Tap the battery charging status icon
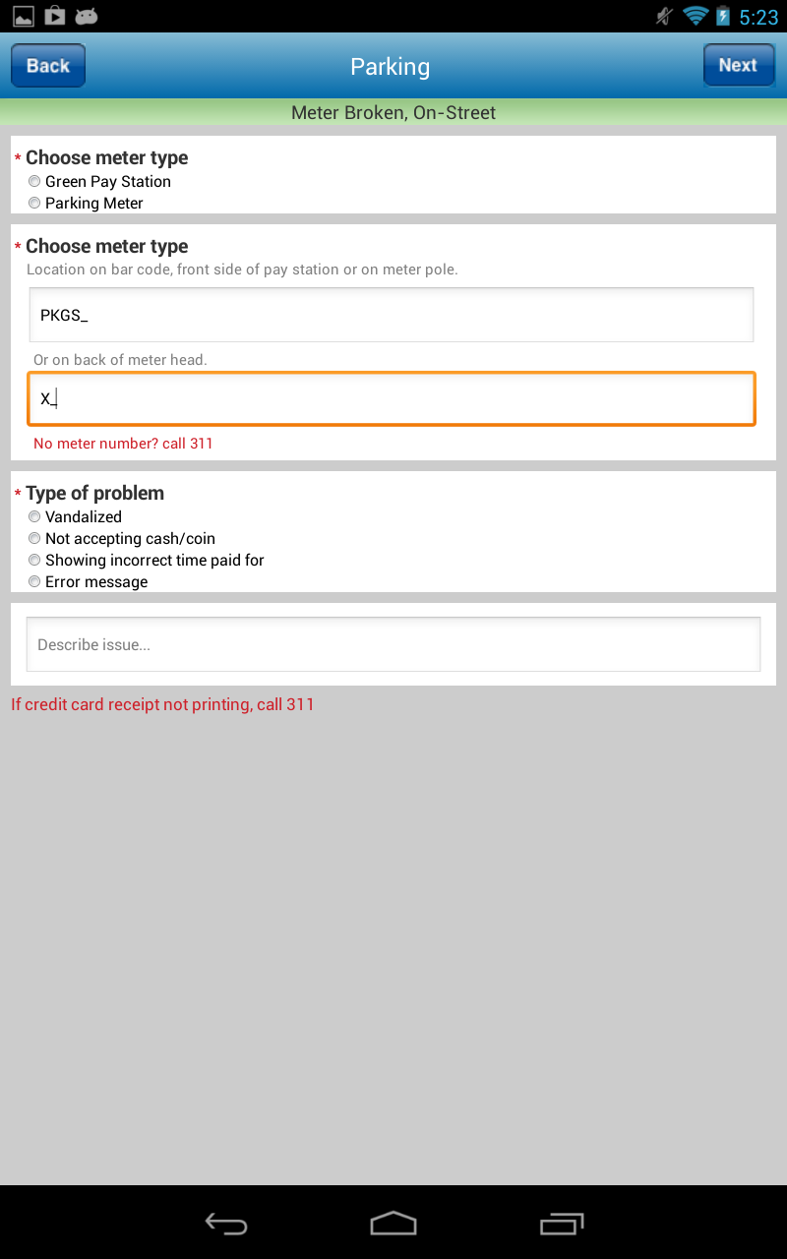Screen dimensions: 787x1259 (723, 16)
